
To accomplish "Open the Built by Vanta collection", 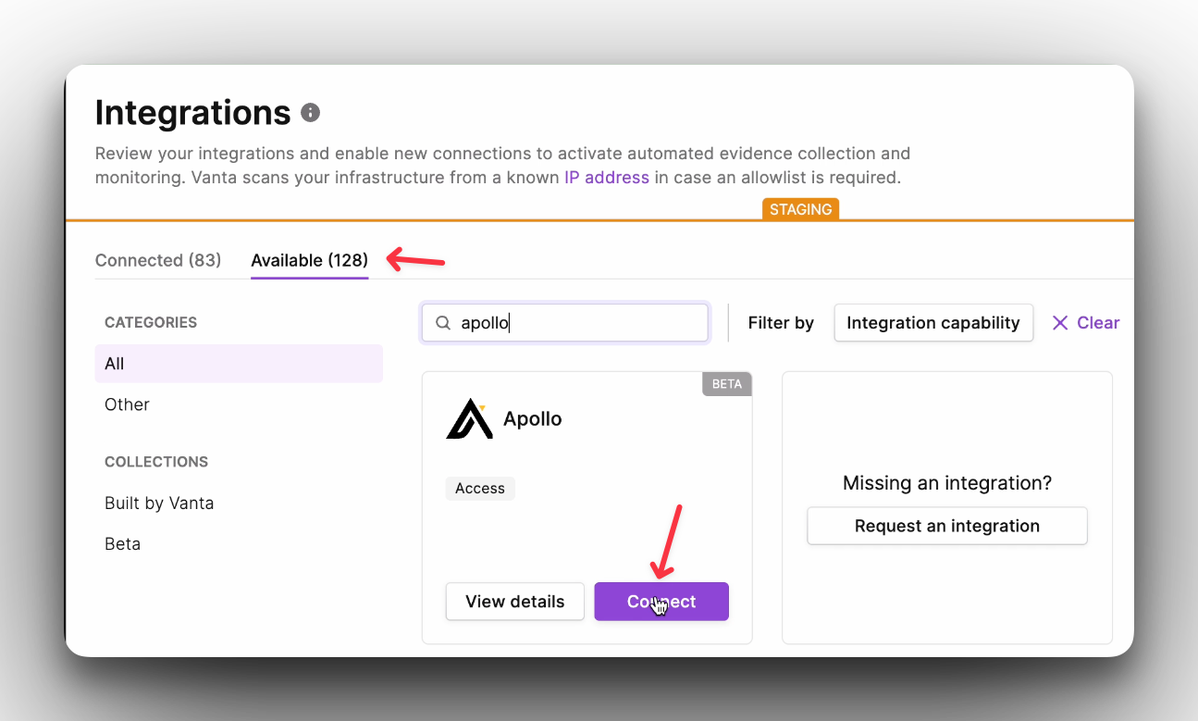I will click(x=159, y=503).
